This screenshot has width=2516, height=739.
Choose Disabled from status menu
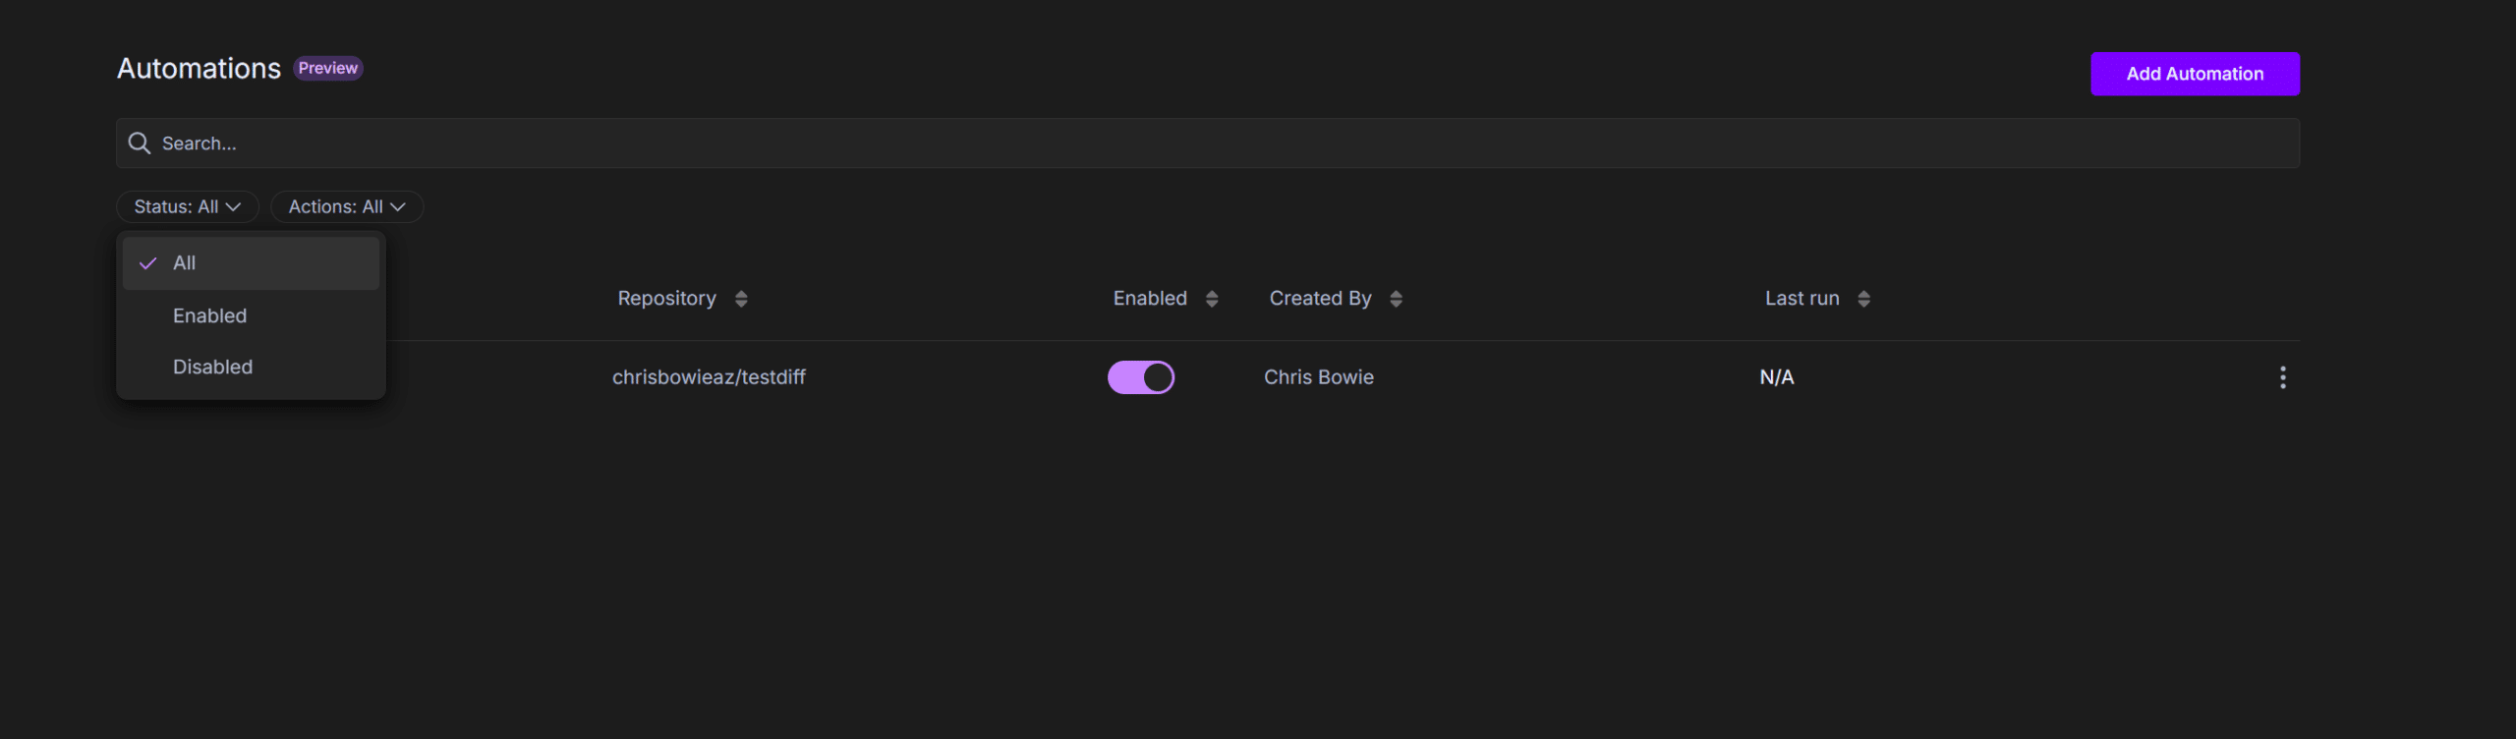point(212,367)
